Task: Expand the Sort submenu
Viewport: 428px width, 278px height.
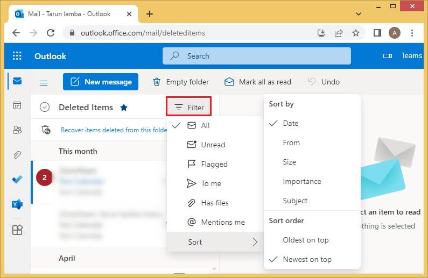Action: click(215, 242)
